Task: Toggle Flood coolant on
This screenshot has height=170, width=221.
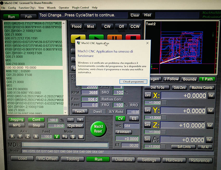Action: (76, 26)
